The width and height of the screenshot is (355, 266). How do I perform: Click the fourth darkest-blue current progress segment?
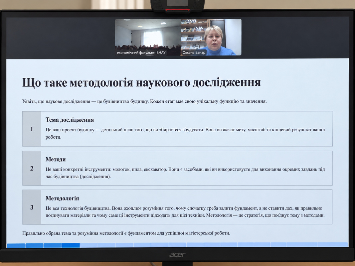(x=71, y=245)
